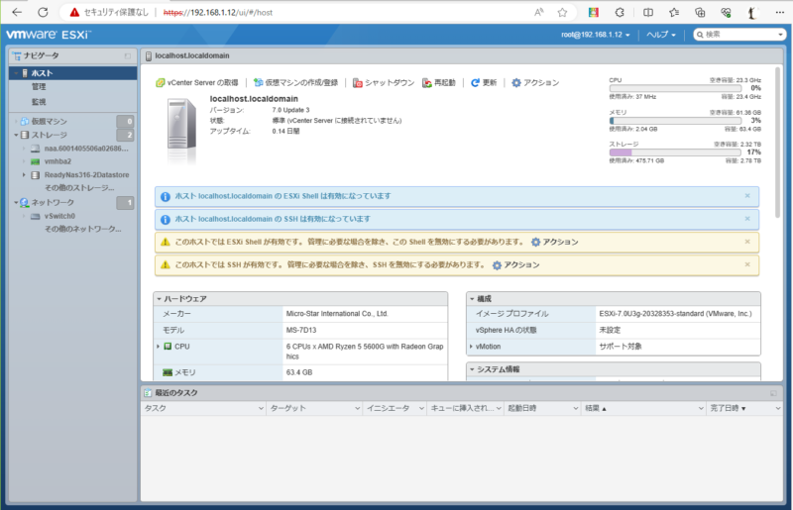Image resolution: width=793 pixels, height=510 pixels.
Task: Dismiss the SSH enabled info notification
Action: pos(747,219)
